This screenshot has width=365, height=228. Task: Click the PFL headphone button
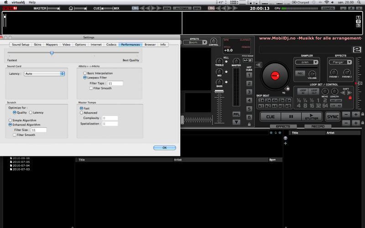(x=236, y=114)
